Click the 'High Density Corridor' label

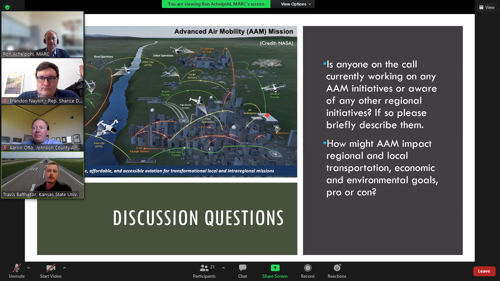186,107
